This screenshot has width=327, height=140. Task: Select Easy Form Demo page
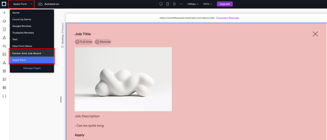[22, 46]
